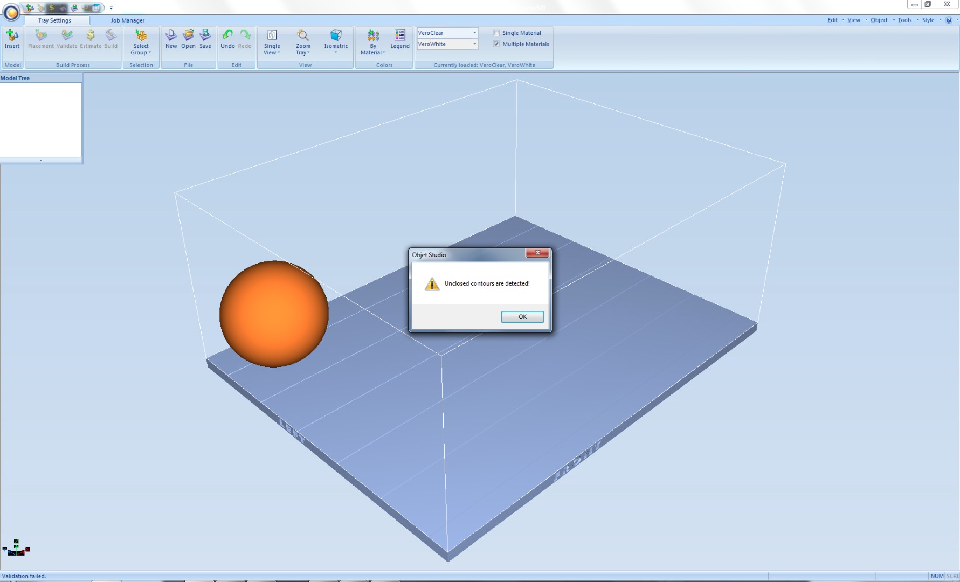
Task: Switch to the Job Manager tab
Action: [128, 20]
